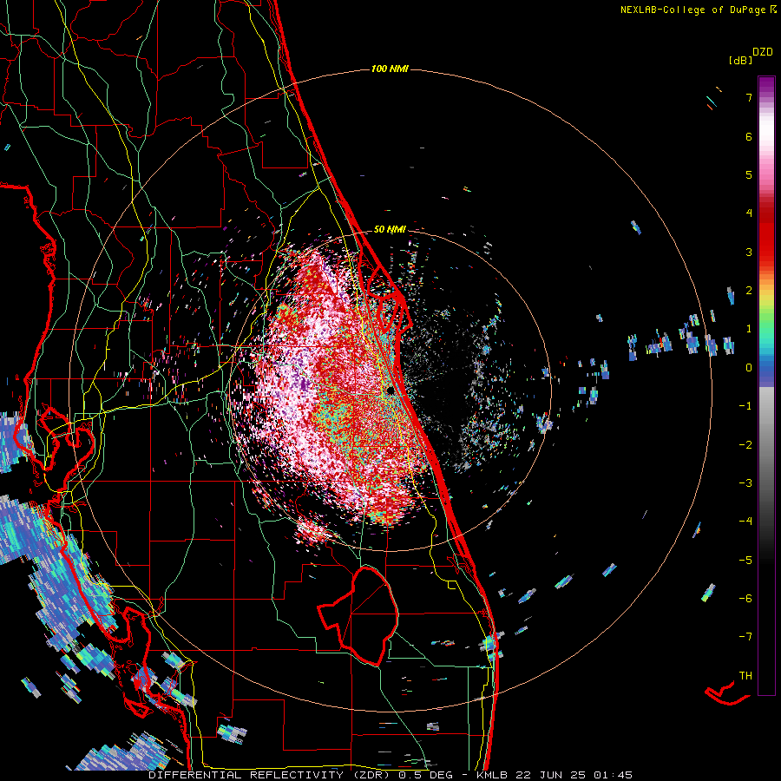
Task: Click the [dB] units label
Action: (x=741, y=60)
